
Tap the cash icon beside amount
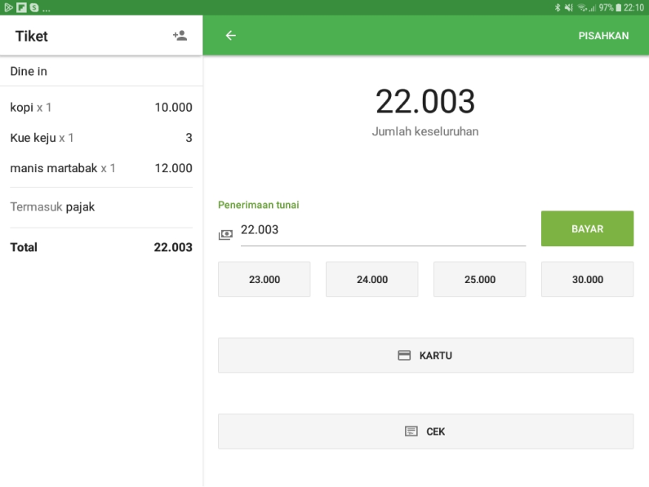225,234
